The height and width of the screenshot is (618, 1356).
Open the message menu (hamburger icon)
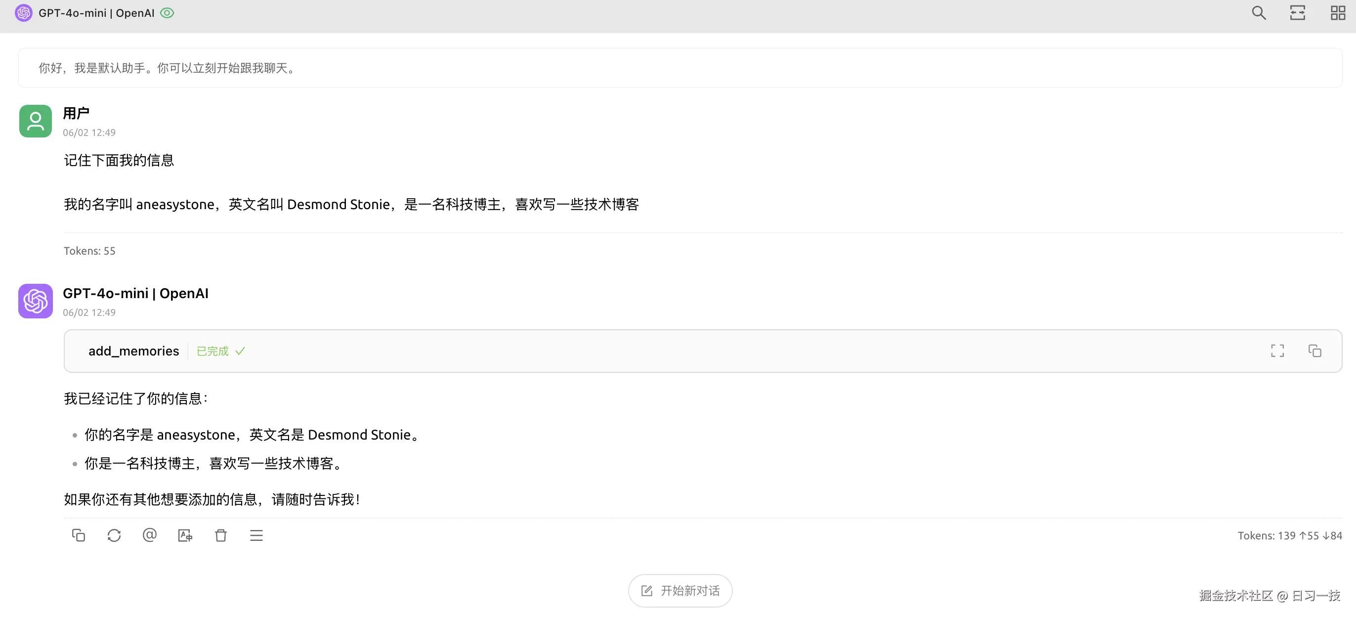pyautogui.click(x=256, y=535)
